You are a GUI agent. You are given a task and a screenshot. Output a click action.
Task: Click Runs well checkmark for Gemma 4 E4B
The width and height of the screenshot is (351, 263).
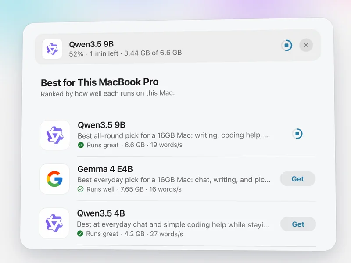pyautogui.click(x=80, y=189)
